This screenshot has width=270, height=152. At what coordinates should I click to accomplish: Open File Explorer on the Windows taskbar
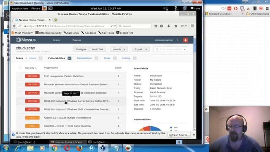click(30, 148)
